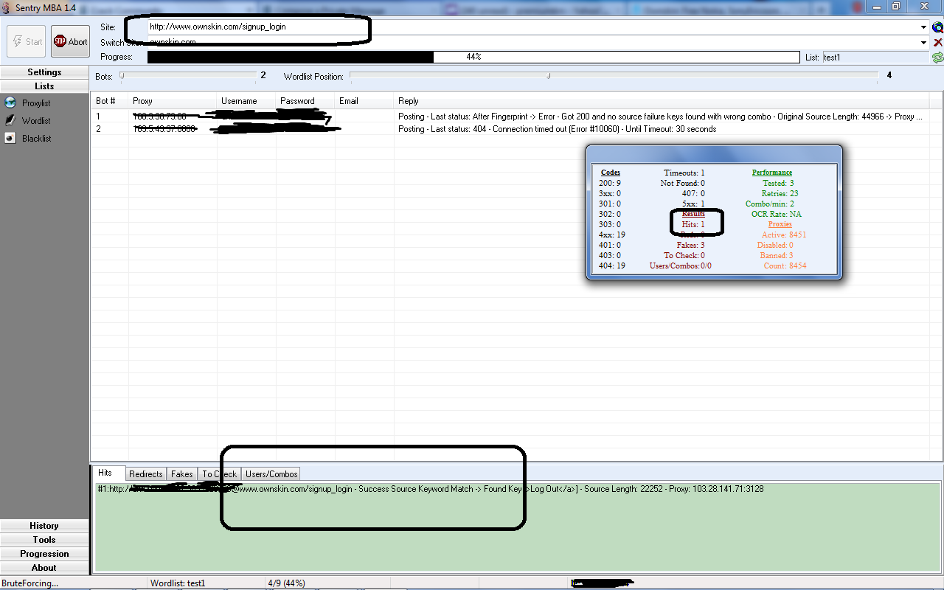
Task: Switch to the Users/Combos tab
Action: [x=271, y=474]
